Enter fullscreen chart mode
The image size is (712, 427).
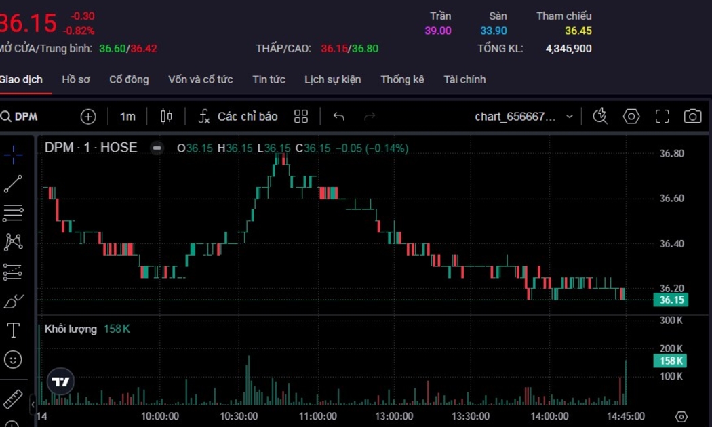pos(662,117)
